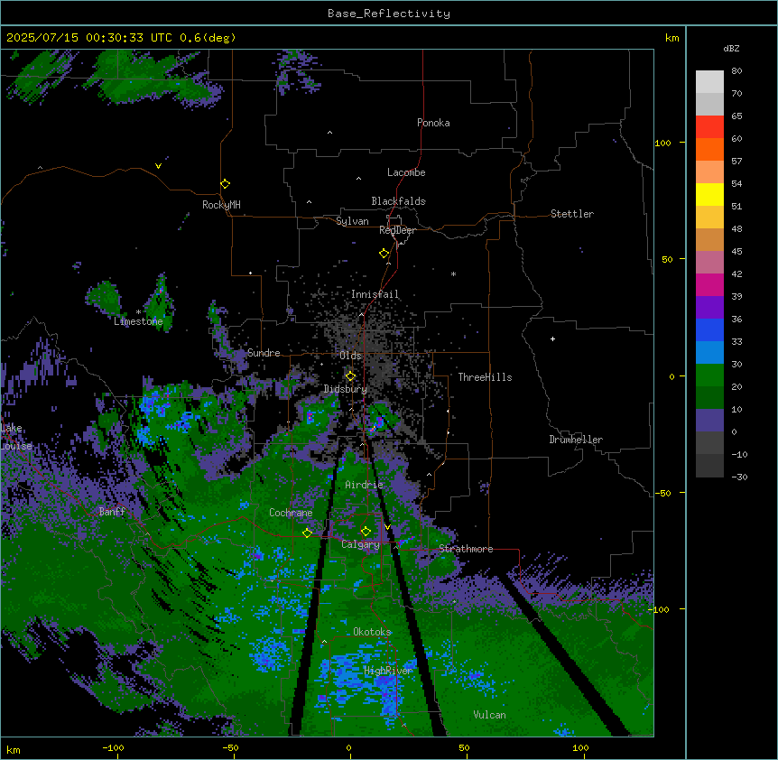Click white plus marker north of Drumheller
This screenshot has height=760, width=778.
[552, 338]
